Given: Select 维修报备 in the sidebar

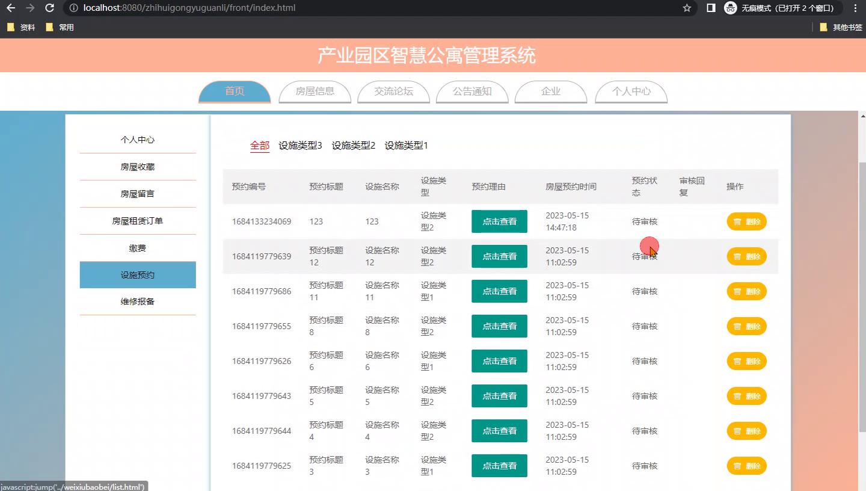Looking at the screenshot, I should coord(138,301).
